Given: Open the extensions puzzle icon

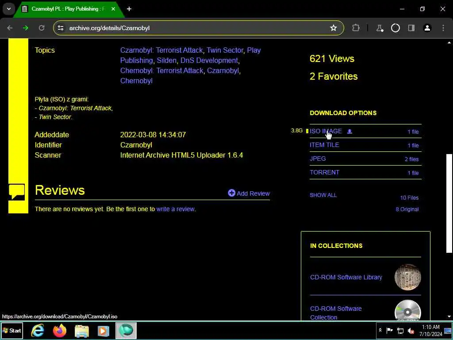Looking at the screenshot, I should pyautogui.click(x=356, y=28).
